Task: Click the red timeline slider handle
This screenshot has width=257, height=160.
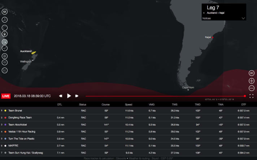Action: pyautogui.click(x=245, y=96)
